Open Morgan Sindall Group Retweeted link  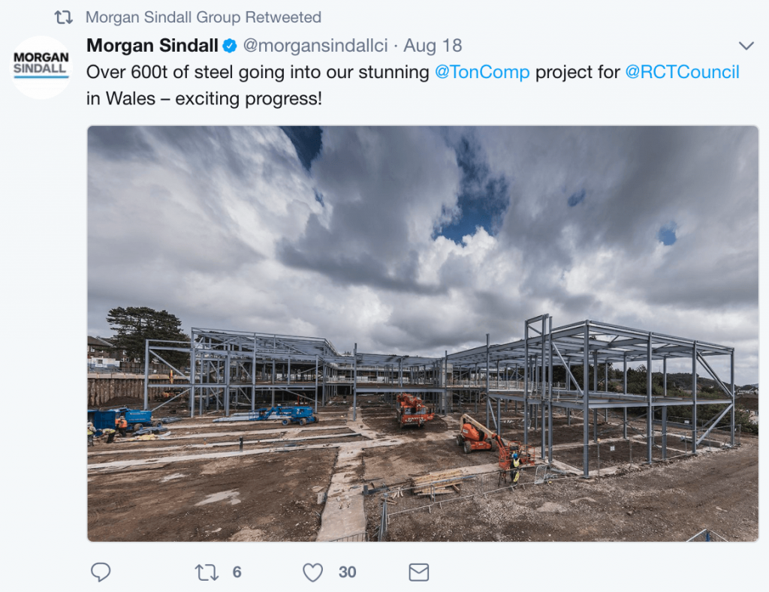click(204, 17)
